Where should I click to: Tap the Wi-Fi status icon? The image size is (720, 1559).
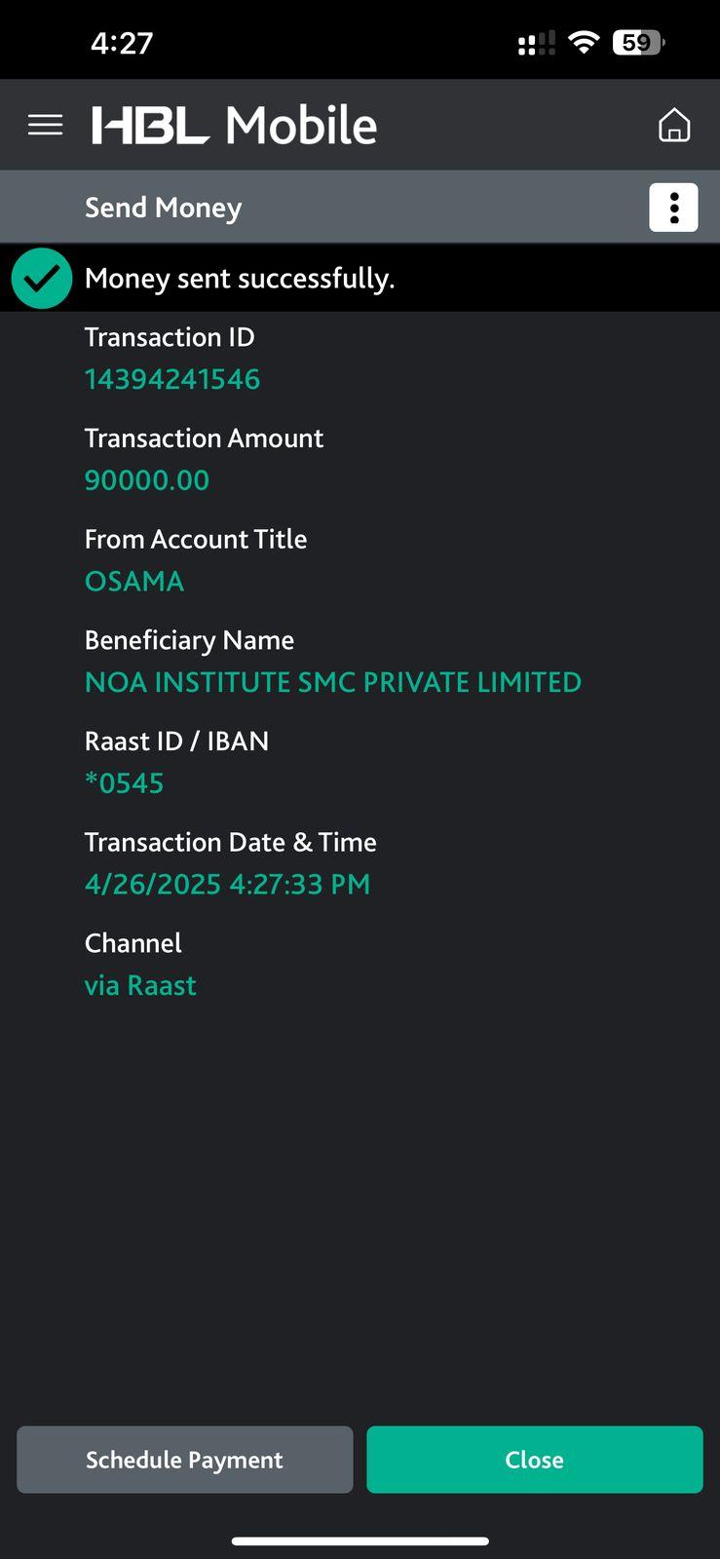584,43
